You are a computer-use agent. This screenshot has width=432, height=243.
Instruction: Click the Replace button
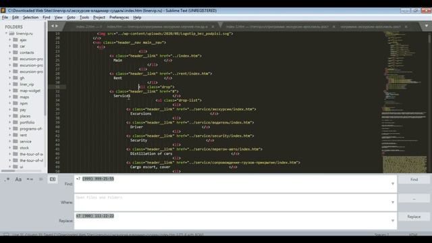(x=414, y=217)
